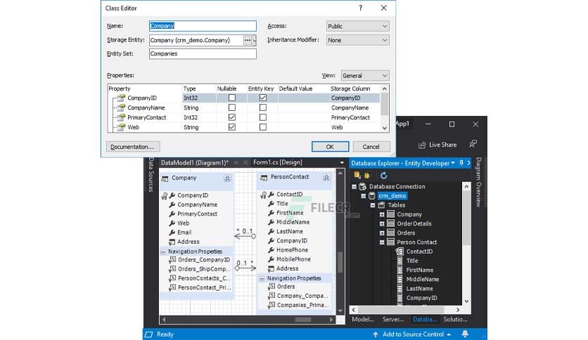Click the Orders_CompanyID navigation property icon
The width and height of the screenshot is (588, 340).
pos(172,260)
